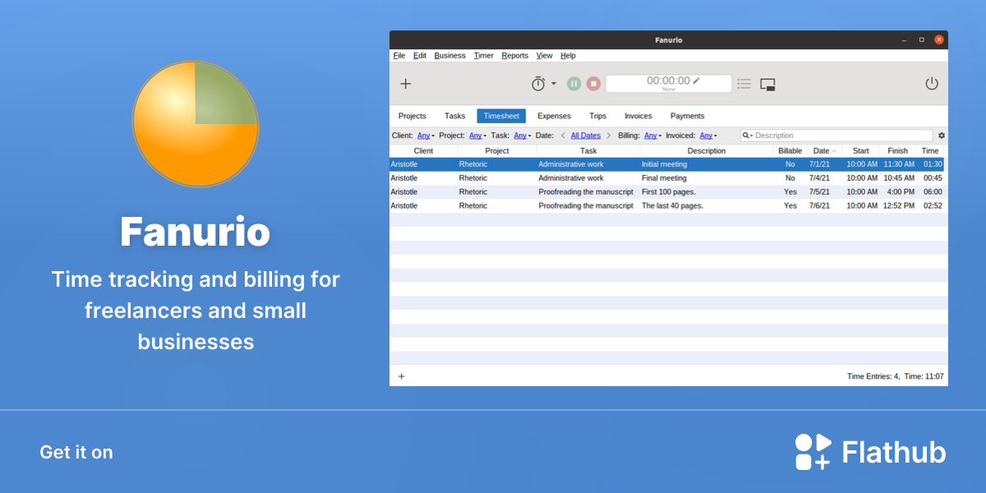986x493 pixels.
Task: Open search options magnifier dropdown
Action: (748, 136)
